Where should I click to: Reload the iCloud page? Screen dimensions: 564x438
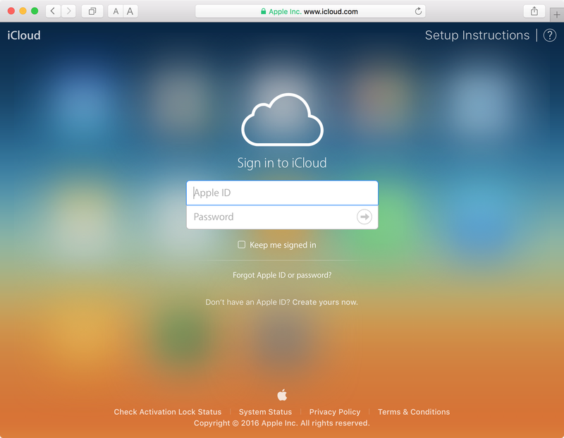[418, 11]
